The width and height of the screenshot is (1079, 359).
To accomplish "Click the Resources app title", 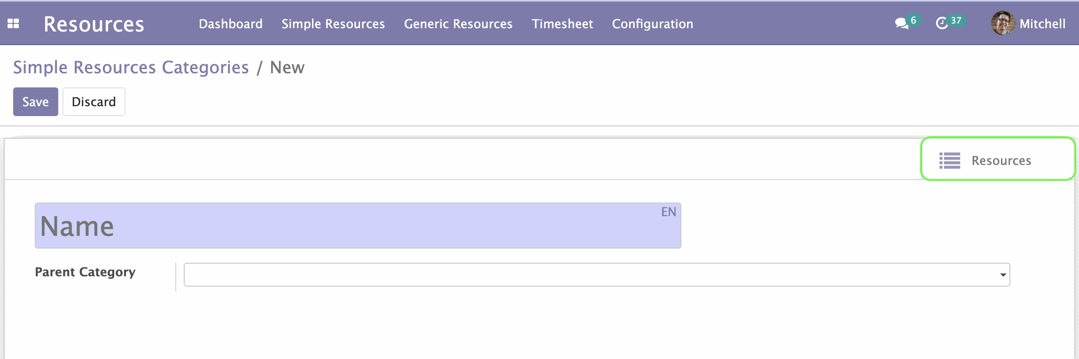I will pyautogui.click(x=94, y=24).
